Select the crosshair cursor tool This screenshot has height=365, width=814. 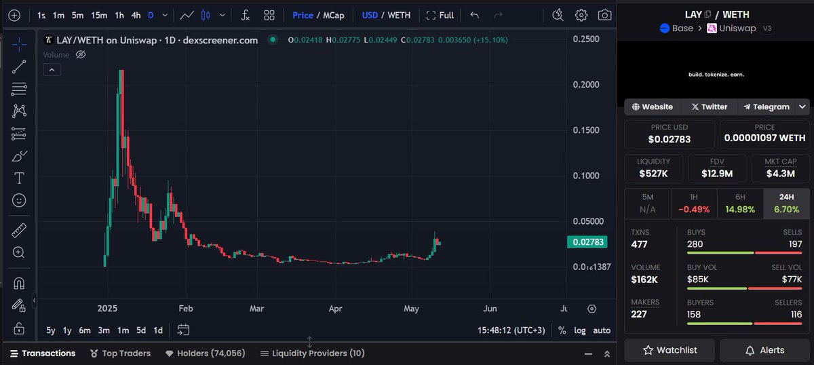point(19,45)
